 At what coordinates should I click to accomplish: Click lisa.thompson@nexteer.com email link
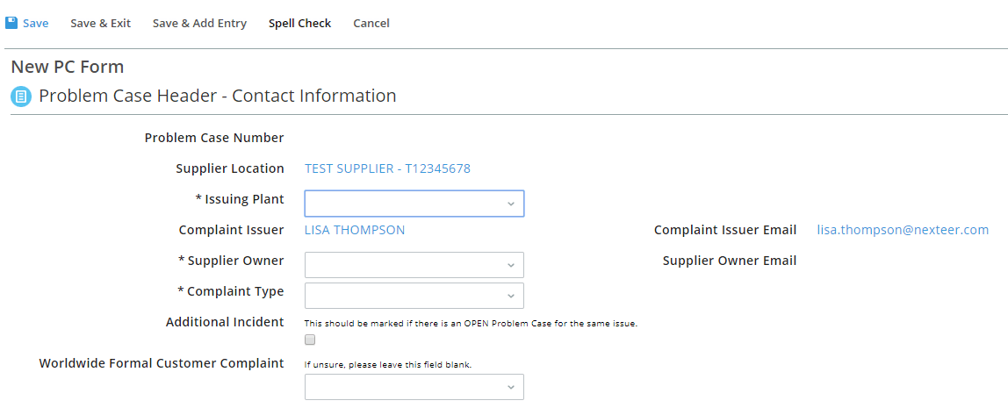coord(903,230)
